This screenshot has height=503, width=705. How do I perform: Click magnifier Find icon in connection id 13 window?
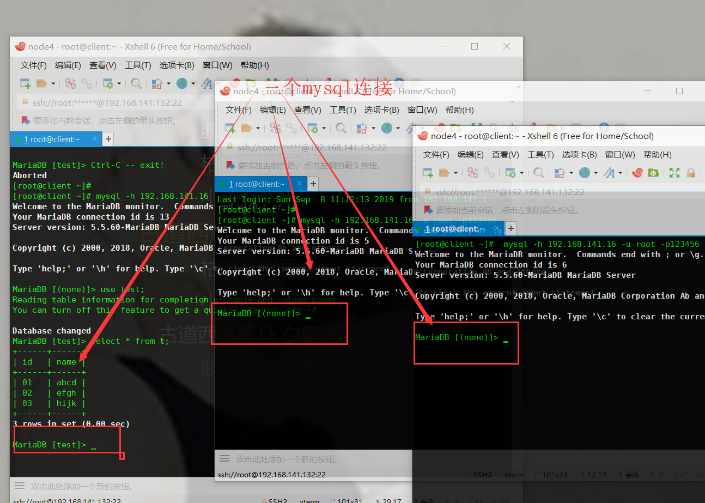(x=136, y=83)
